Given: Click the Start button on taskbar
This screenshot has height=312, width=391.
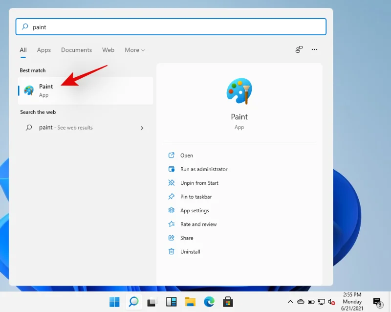Looking at the screenshot, I should 114,302.
